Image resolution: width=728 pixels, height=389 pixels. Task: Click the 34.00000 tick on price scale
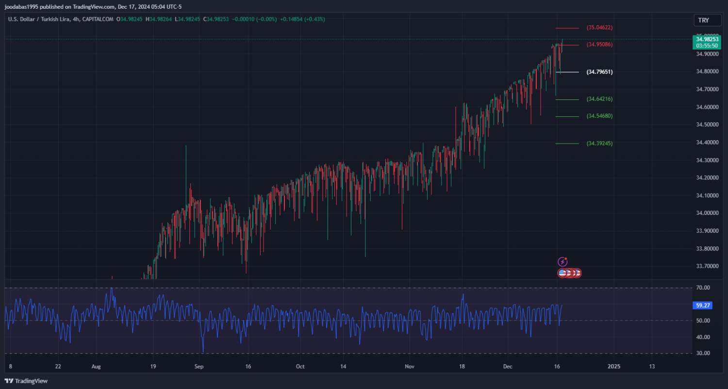(x=708, y=213)
